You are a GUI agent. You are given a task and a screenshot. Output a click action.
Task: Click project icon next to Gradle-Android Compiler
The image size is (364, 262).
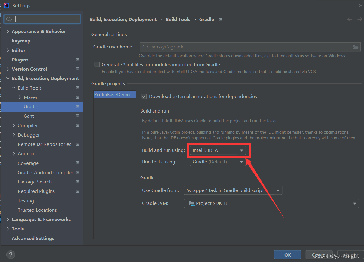coord(78,172)
